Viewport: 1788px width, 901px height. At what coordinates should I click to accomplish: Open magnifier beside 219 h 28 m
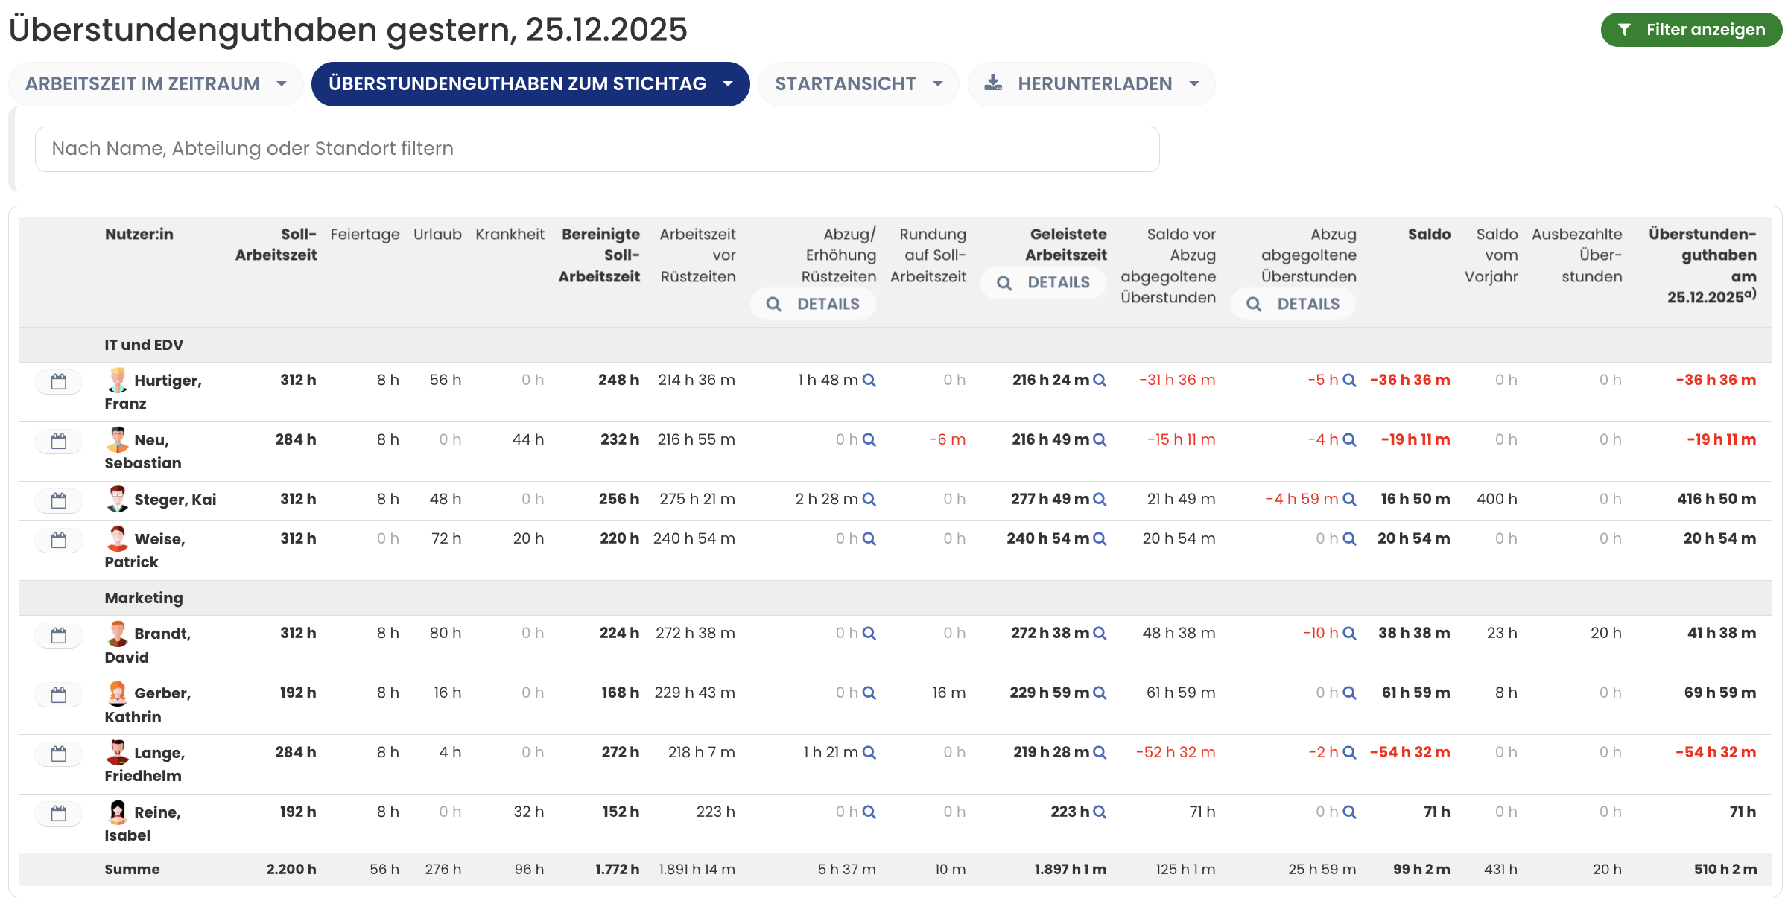(1100, 753)
